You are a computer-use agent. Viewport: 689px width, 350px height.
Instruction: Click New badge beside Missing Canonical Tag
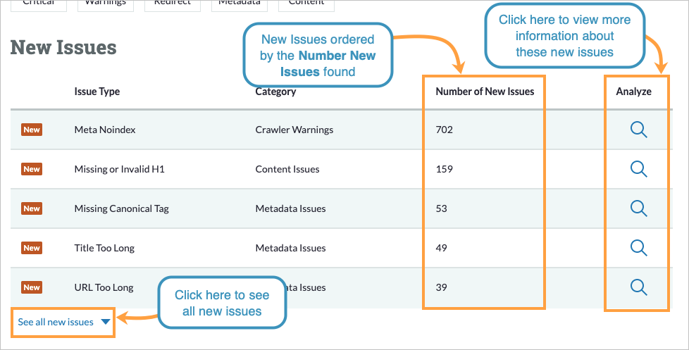point(32,208)
